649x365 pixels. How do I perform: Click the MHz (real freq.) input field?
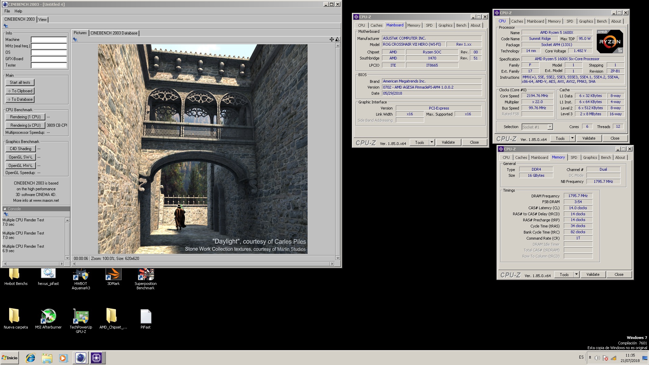(x=49, y=46)
